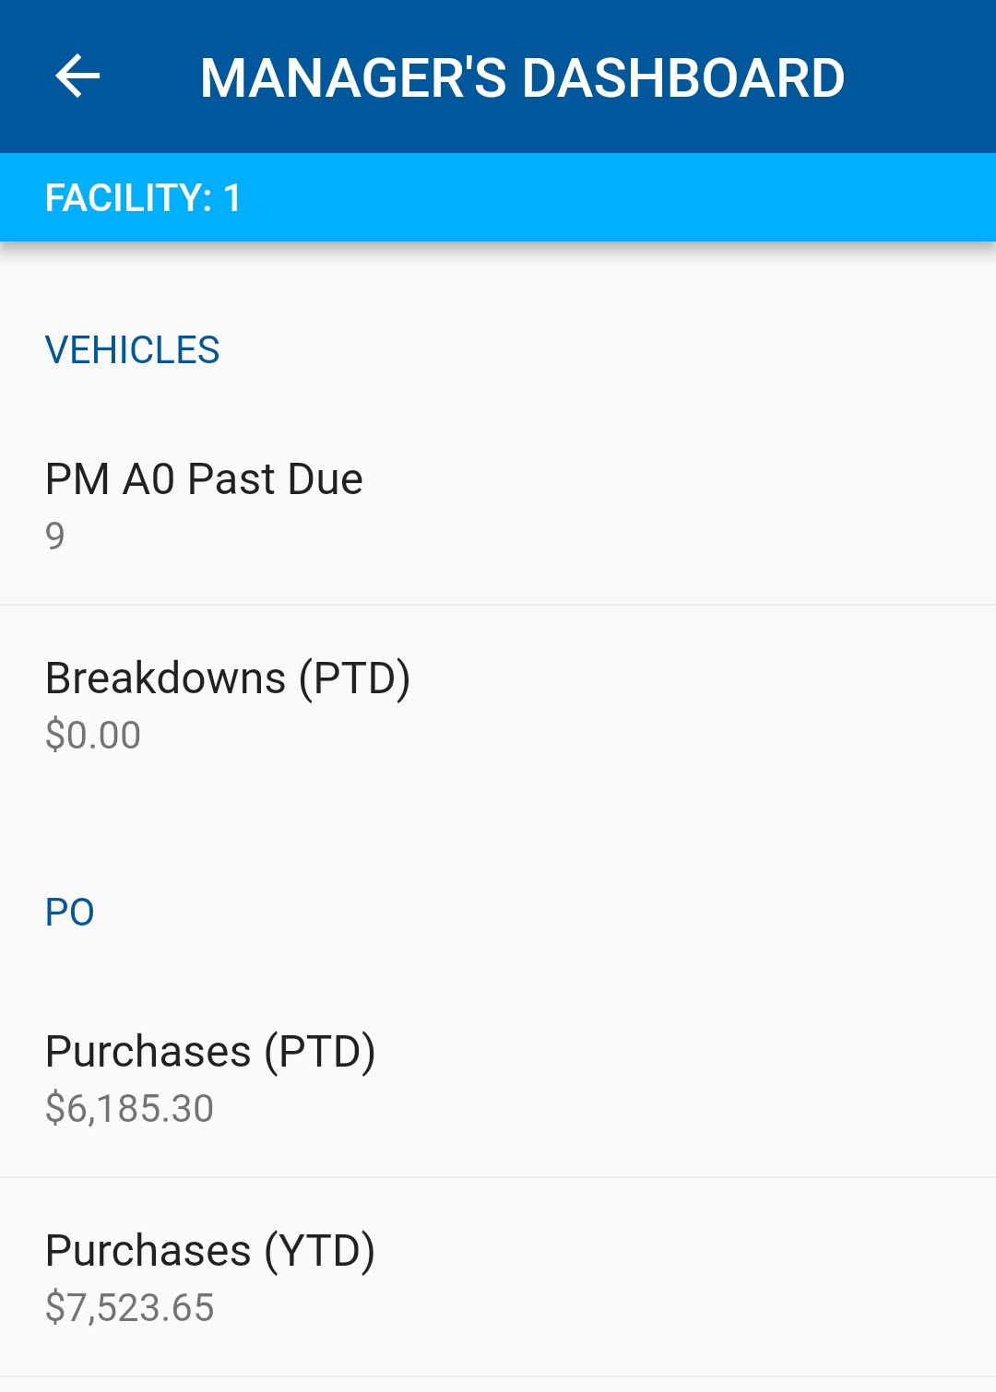
Task: Tap the $0.00 breakdowns amount
Action: click(x=93, y=735)
